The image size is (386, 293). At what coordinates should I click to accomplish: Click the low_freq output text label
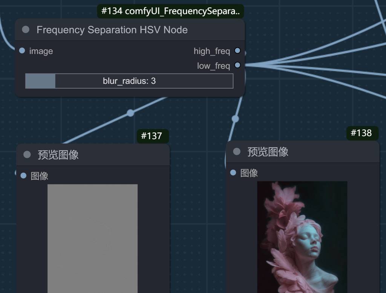213,66
